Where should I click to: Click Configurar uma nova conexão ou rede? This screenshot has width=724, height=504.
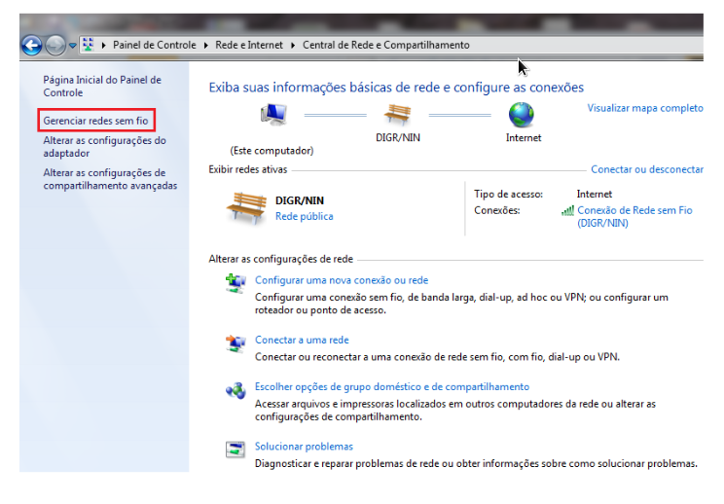342,280
